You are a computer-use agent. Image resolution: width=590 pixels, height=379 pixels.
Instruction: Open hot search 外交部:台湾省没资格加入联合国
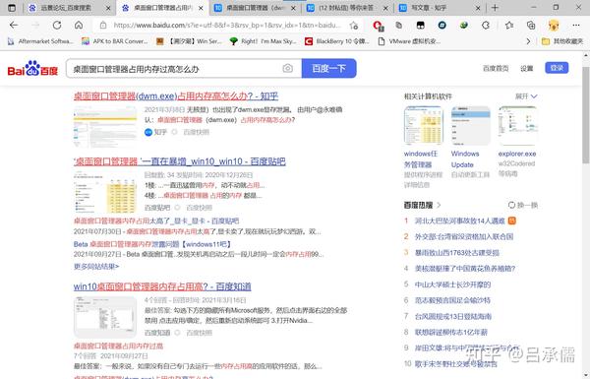(464, 236)
